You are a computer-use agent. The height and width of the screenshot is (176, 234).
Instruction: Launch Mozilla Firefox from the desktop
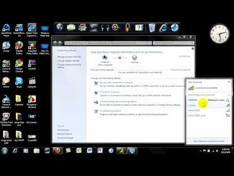19,48
